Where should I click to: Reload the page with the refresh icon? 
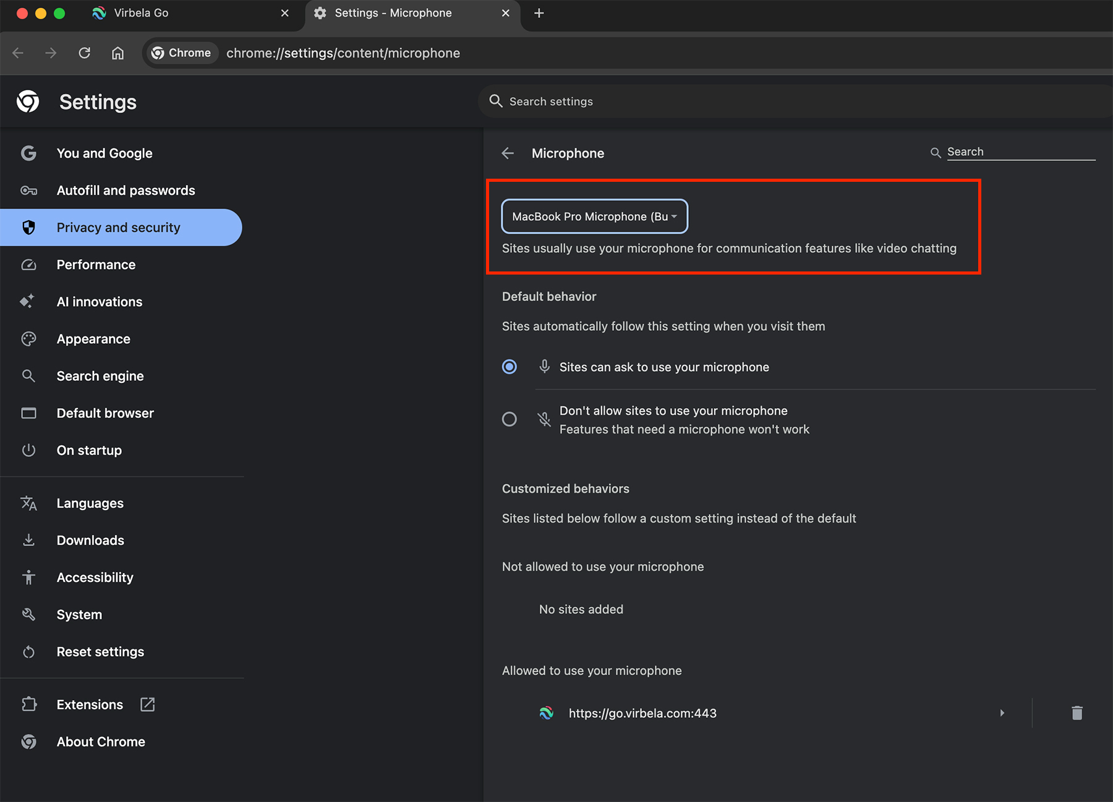(x=85, y=53)
